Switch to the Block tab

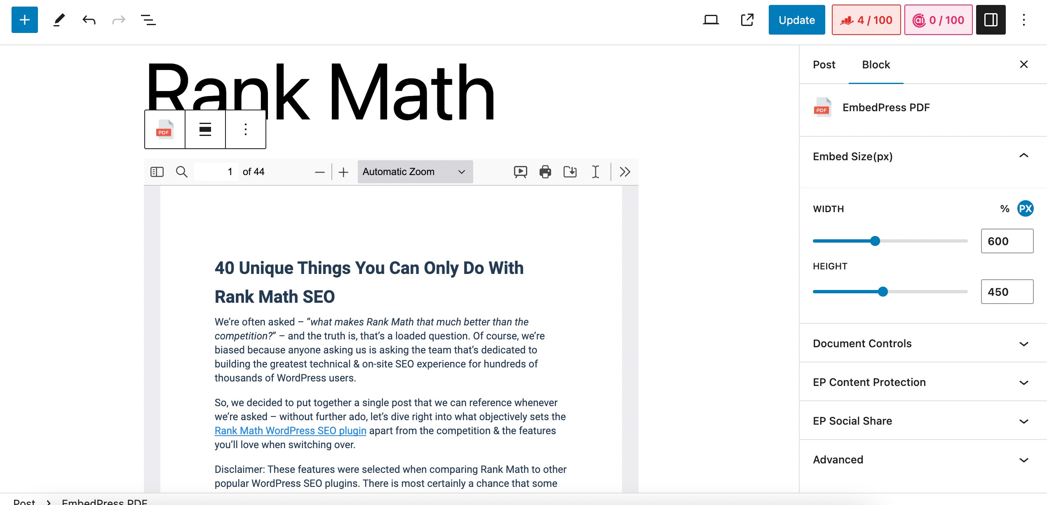[876, 65]
